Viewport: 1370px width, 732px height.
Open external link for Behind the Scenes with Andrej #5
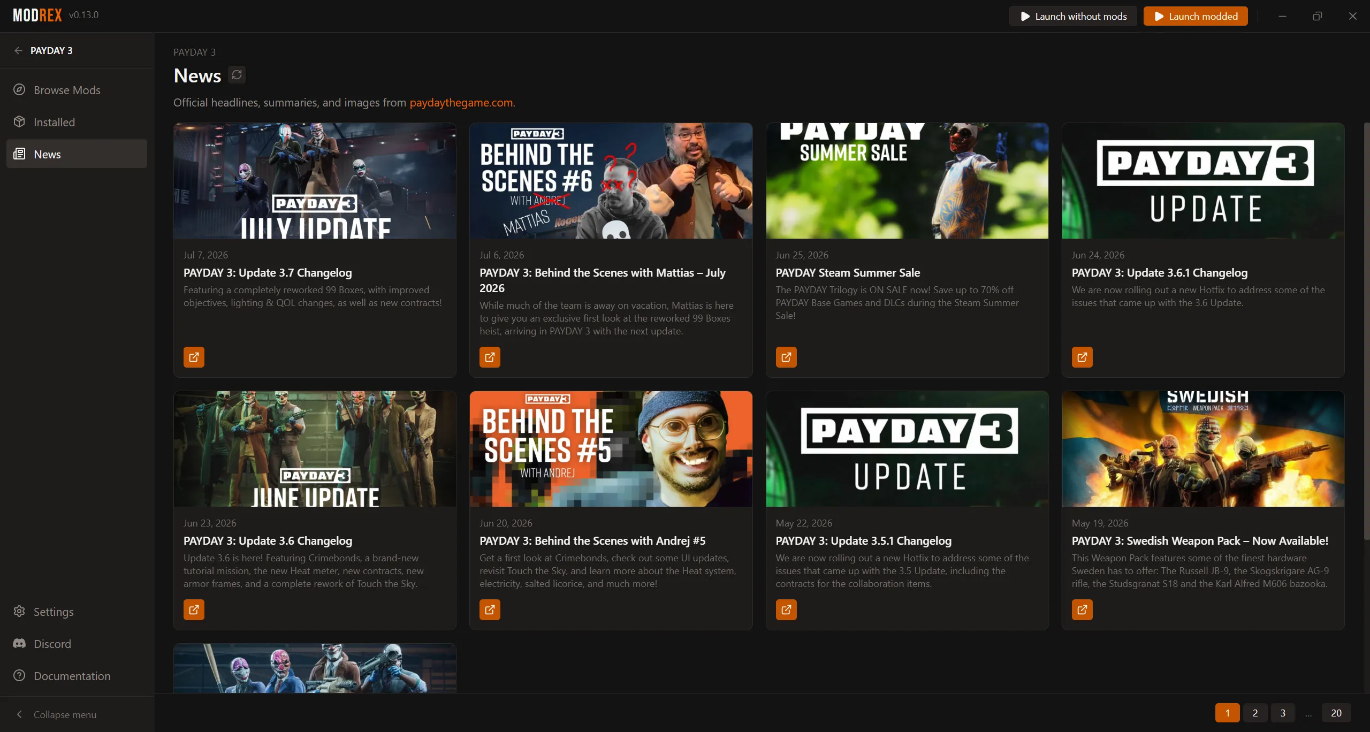[490, 609]
